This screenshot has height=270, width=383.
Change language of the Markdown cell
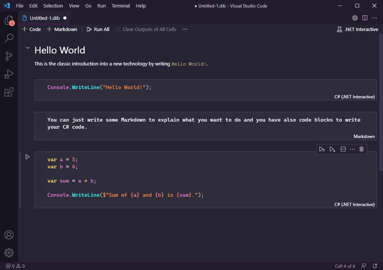click(x=364, y=136)
